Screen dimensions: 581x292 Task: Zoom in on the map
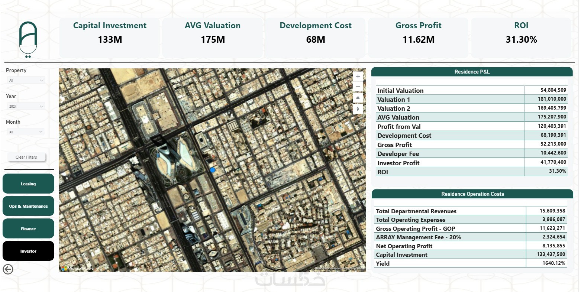click(x=358, y=77)
